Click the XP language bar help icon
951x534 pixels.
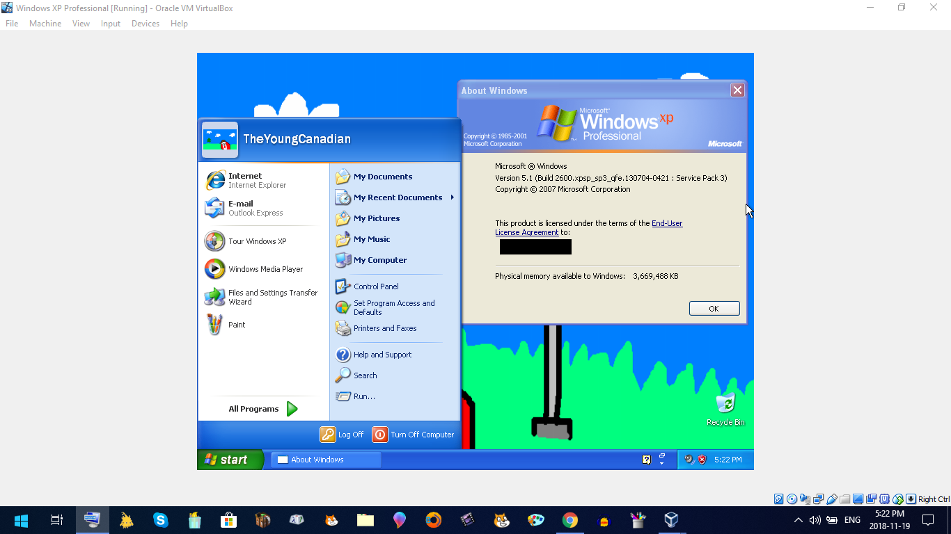coord(646,460)
